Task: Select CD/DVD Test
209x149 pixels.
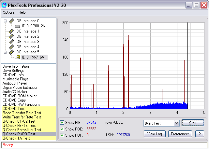Action: click(29, 109)
